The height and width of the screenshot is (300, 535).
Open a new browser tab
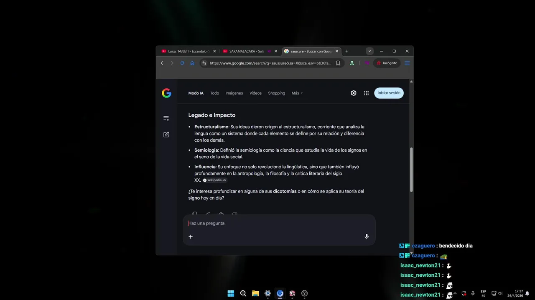click(346, 51)
